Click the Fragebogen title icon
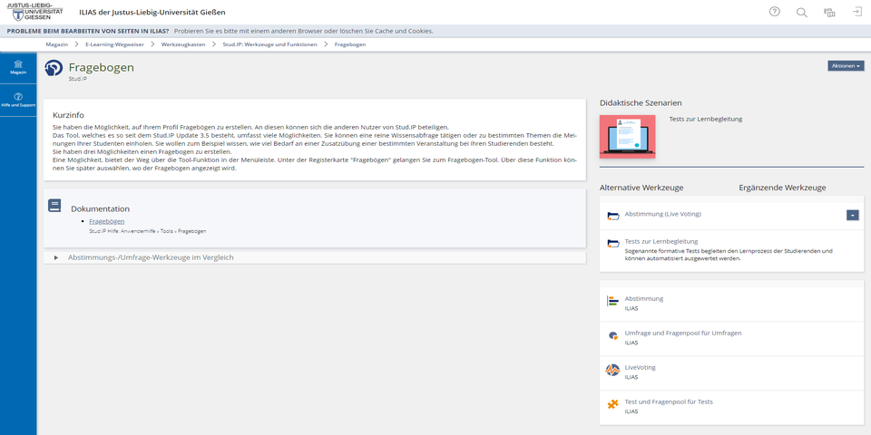The image size is (871, 435). pos(54,68)
